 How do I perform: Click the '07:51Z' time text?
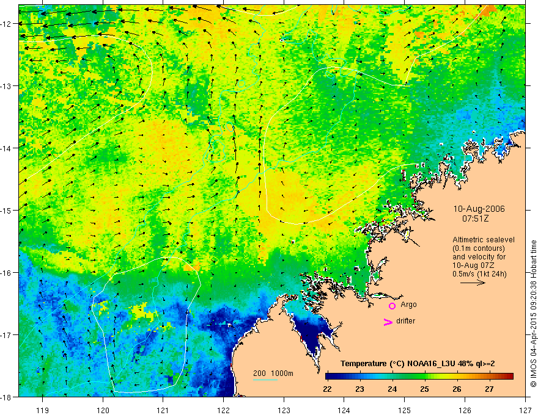coord(476,218)
